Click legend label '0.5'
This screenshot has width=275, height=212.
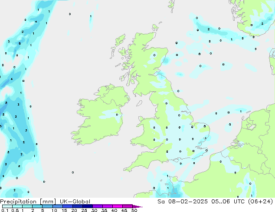click(15, 210)
